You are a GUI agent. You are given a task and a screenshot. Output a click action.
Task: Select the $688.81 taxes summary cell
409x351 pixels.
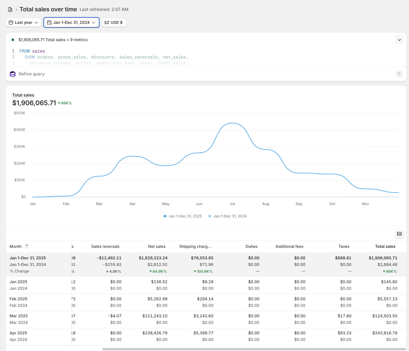(x=343, y=258)
